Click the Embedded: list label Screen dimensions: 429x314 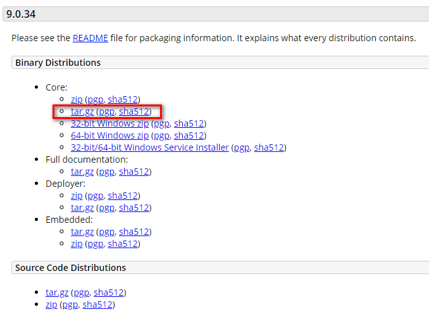(x=69, y=220)
